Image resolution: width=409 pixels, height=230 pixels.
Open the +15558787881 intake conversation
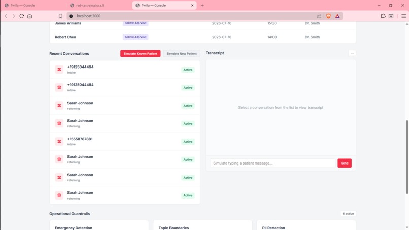pyautogui.click(x=125, y=142)
